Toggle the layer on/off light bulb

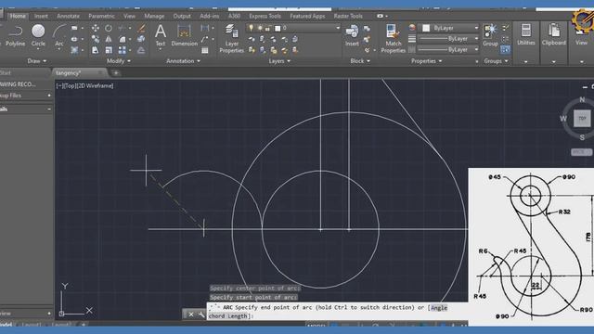coord(251,28)
